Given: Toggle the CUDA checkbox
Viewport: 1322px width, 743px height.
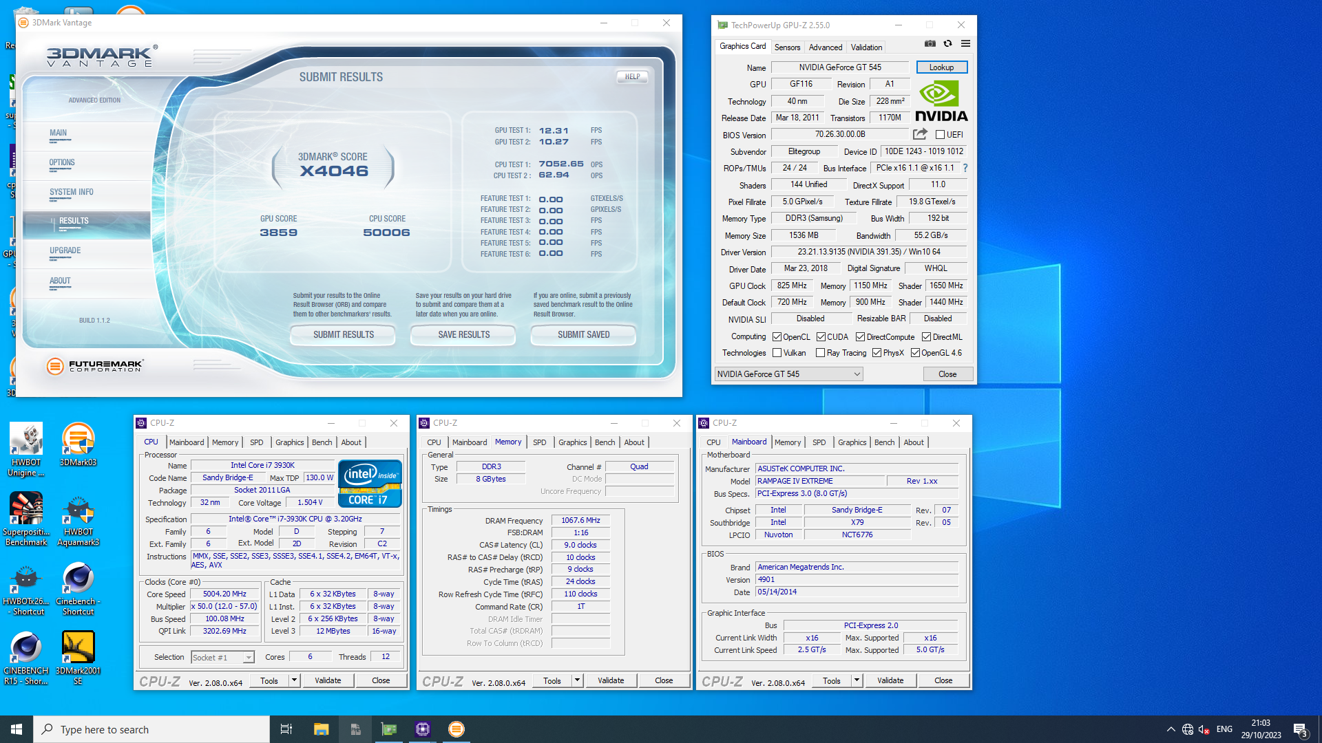Looking at the screenshot, I should pos(821,337).
